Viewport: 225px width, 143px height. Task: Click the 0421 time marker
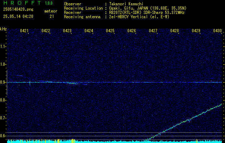coord(24,31)
